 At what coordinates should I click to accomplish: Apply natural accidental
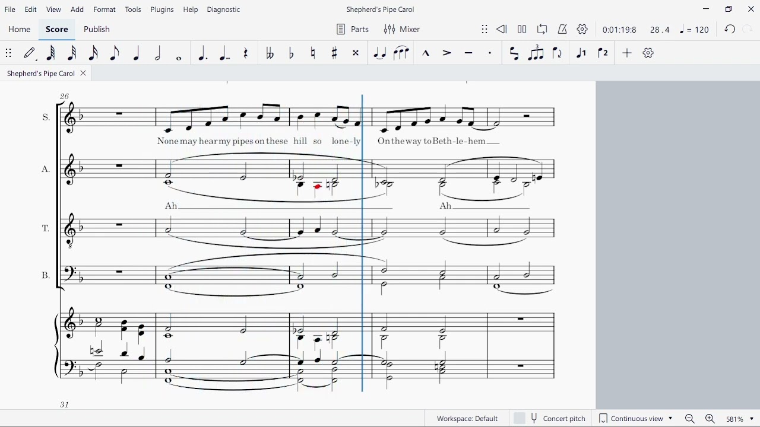pos(313,53)
